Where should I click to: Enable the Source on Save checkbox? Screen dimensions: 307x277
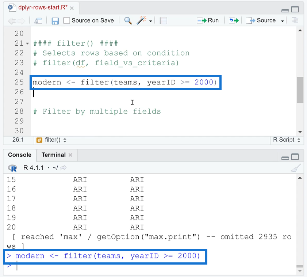(x=66, y=20)
